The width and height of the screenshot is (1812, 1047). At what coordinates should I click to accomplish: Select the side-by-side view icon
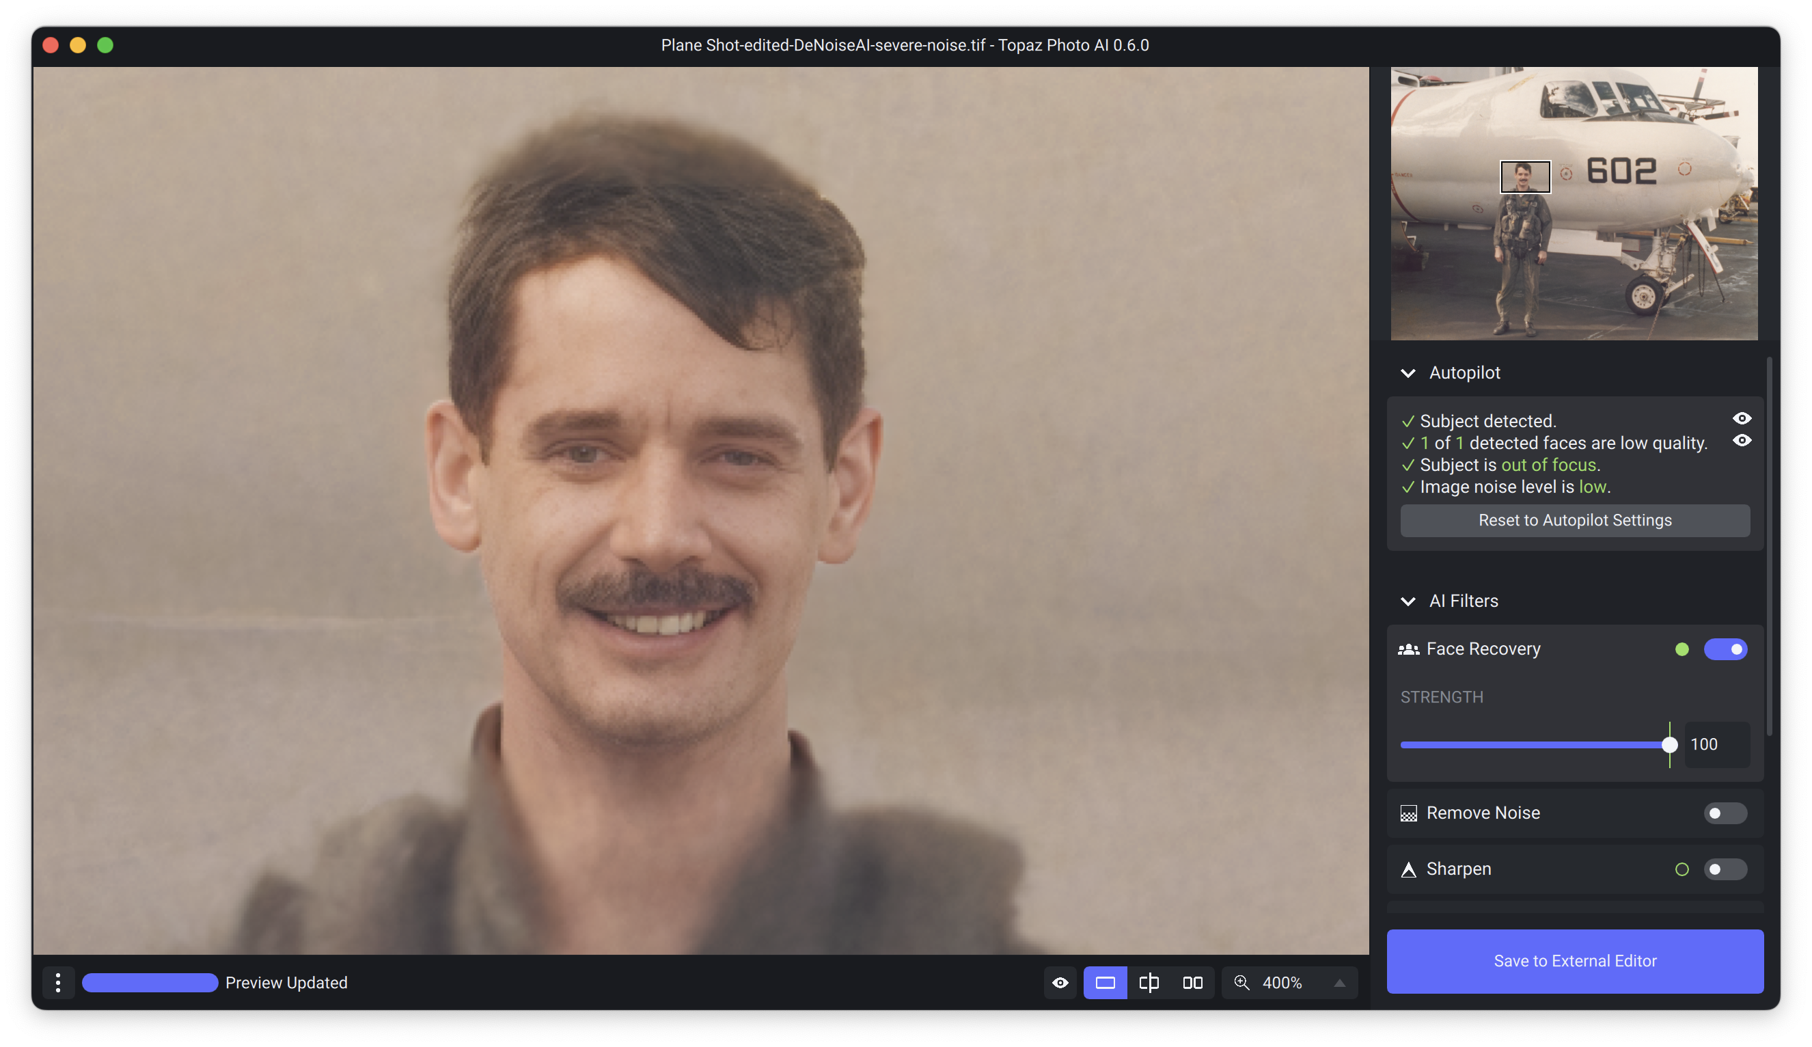pos(1192,982)
